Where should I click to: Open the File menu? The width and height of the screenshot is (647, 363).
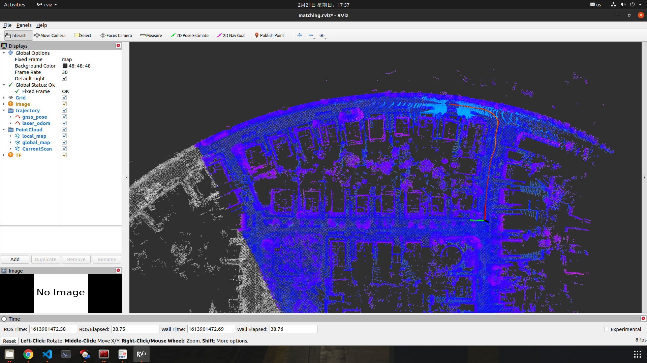7,25
